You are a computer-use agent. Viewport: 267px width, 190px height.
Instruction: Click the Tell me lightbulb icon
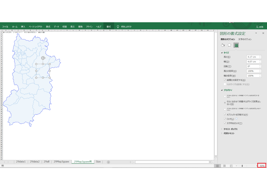coord(118,27)
